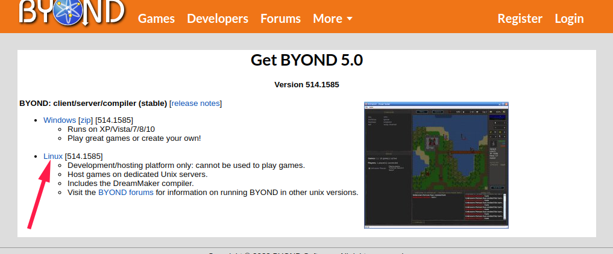Select 'Host games on dedicated Unix servers.'
The image size is (613, 254).
pyautogui.click(x=137, y=175)
